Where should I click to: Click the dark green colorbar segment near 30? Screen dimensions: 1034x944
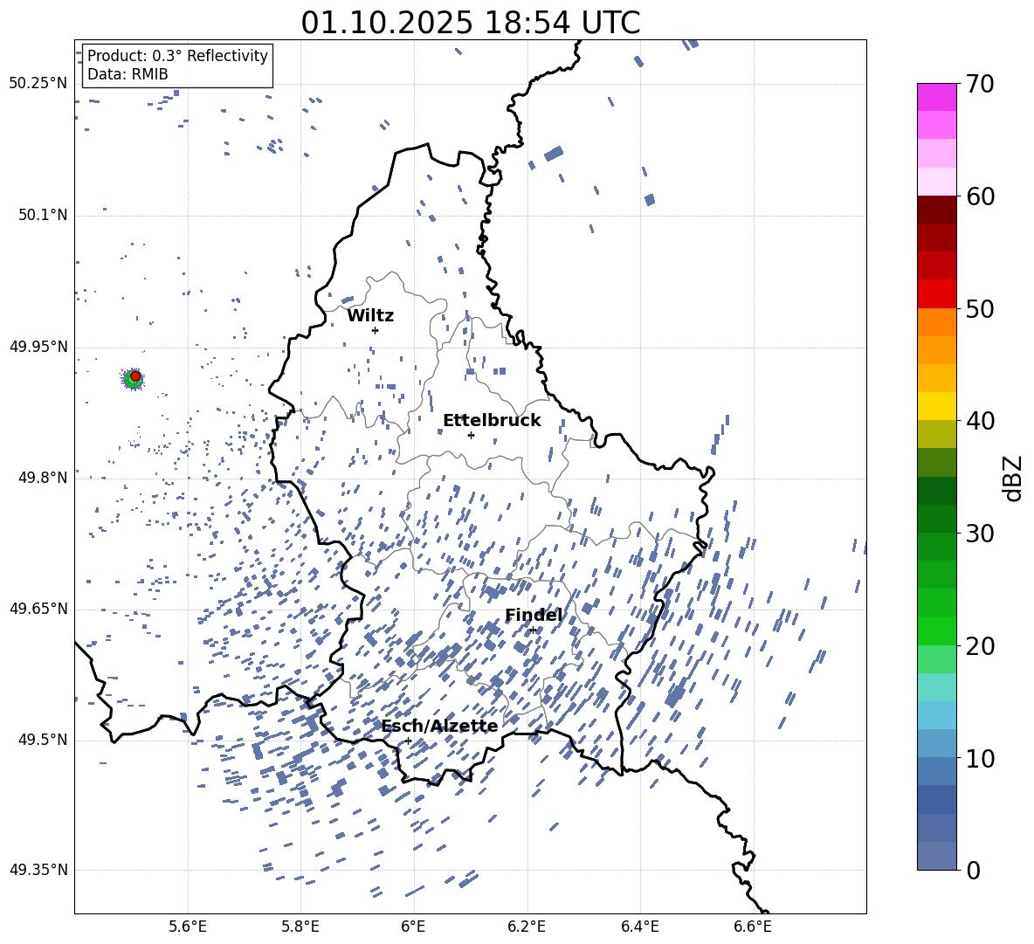936,519
